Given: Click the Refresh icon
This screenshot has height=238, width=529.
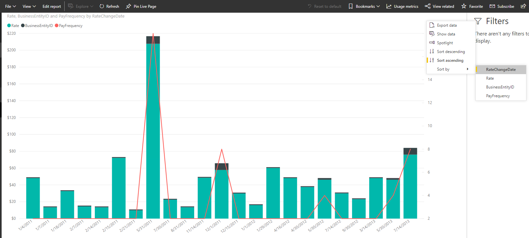Looking at the screenshot, I should 102,6.
